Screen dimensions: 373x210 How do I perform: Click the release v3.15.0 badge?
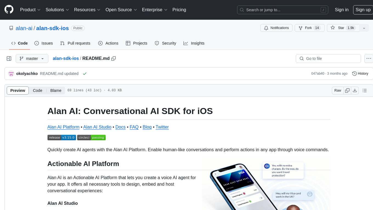62,137
